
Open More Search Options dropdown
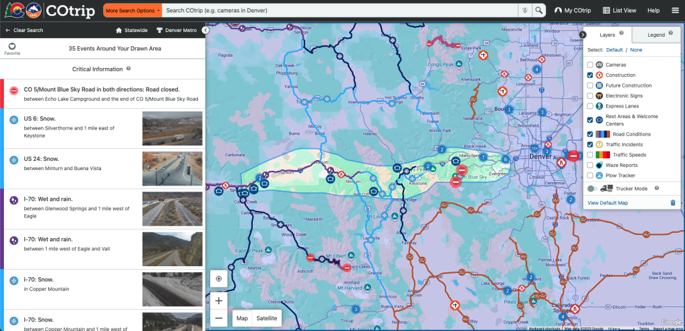[x=132, y=11]
